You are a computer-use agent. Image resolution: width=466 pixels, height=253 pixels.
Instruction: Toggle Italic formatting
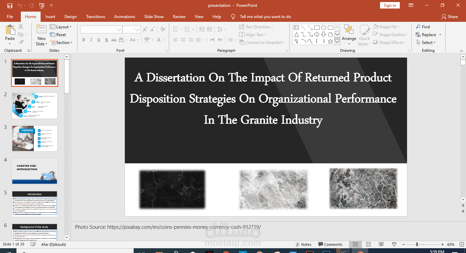[x=91, y=40]
